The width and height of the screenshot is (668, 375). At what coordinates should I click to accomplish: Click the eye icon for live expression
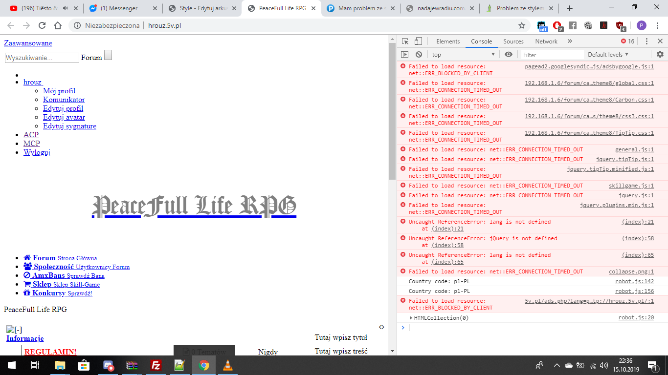click(x=509, y=55)
